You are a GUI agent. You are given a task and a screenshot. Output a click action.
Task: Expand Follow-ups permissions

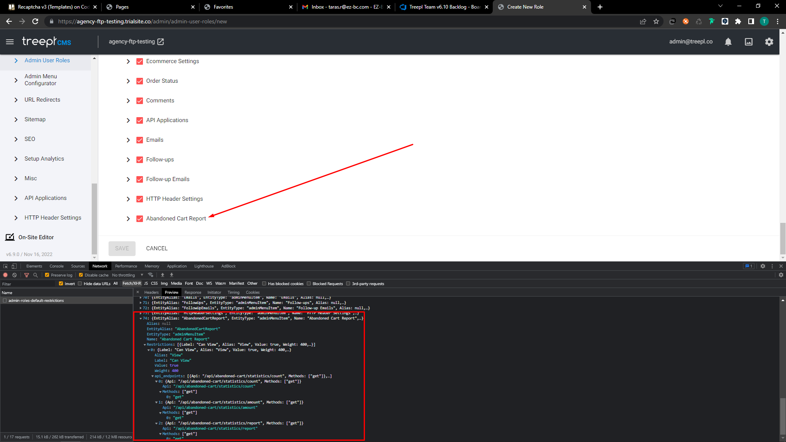pos(128,160)
